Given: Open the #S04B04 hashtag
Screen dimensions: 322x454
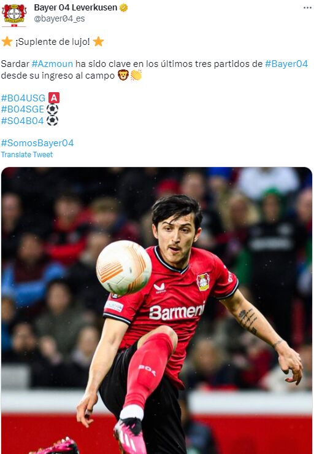Looking at the screenshot, I should 23,120.
